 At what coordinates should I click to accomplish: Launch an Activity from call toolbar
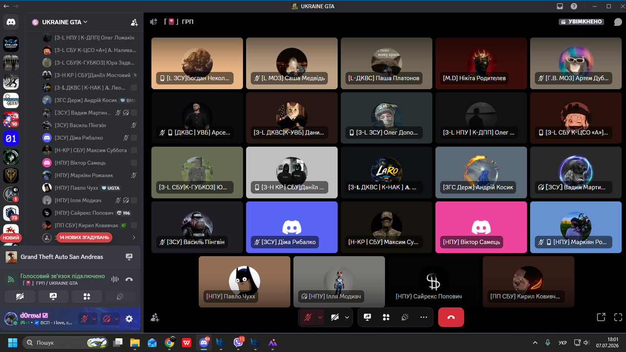pos(386,317)
